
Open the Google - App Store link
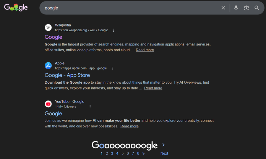coord(67,75)
